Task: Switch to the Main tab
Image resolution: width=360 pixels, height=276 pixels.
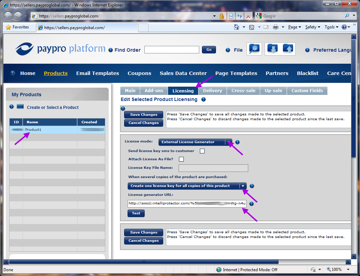Action: point(130,90)
